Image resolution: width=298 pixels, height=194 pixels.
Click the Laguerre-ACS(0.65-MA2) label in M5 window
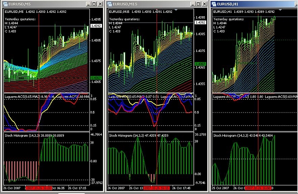tap(22, 97)
